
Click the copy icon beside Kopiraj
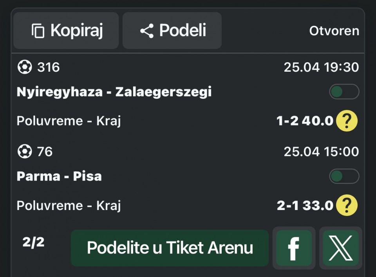coord(38,31)
